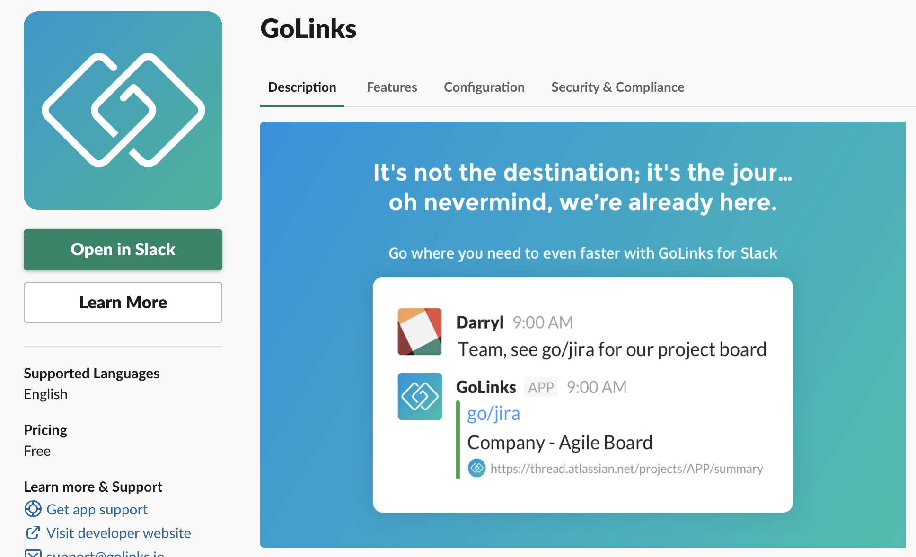The height and width of the screenshot is (557, 916).
Task: Open the Configuration tab
Action: tap(484, 87)
